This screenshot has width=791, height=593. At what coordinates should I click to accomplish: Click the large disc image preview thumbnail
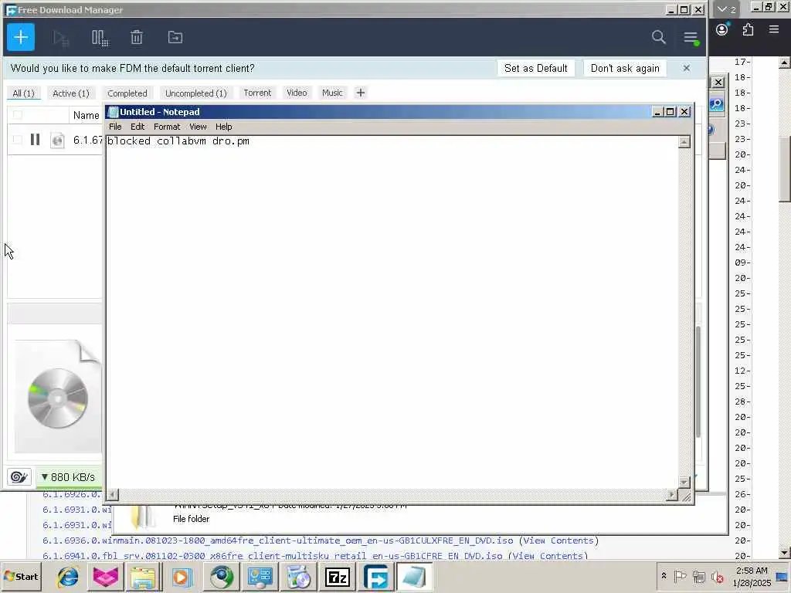(57, 397)
